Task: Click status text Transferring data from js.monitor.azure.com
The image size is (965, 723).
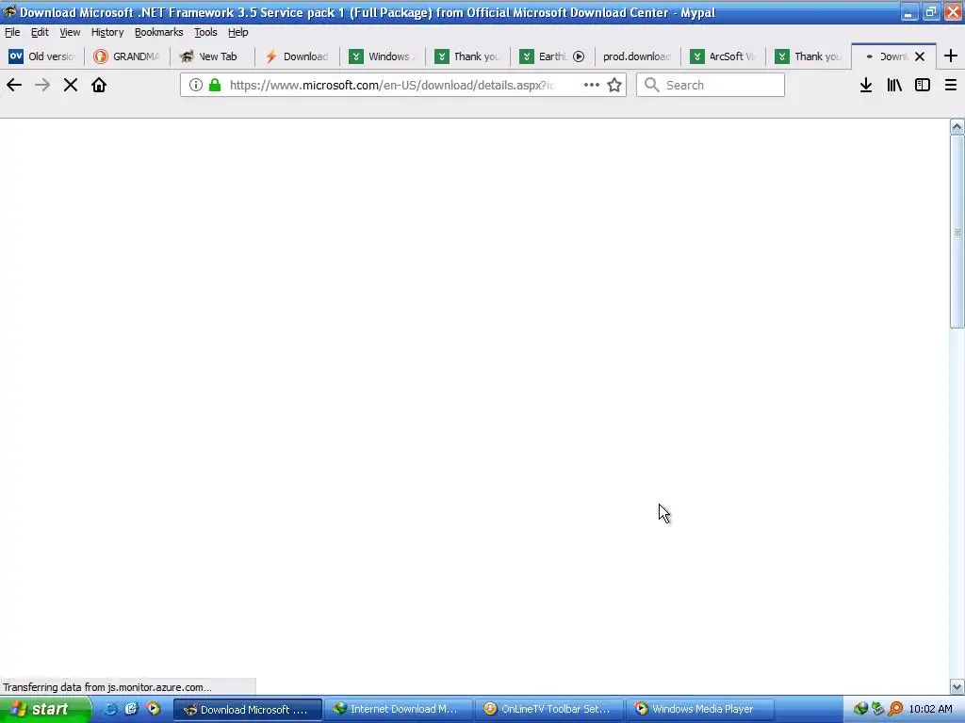Action: 107,687
